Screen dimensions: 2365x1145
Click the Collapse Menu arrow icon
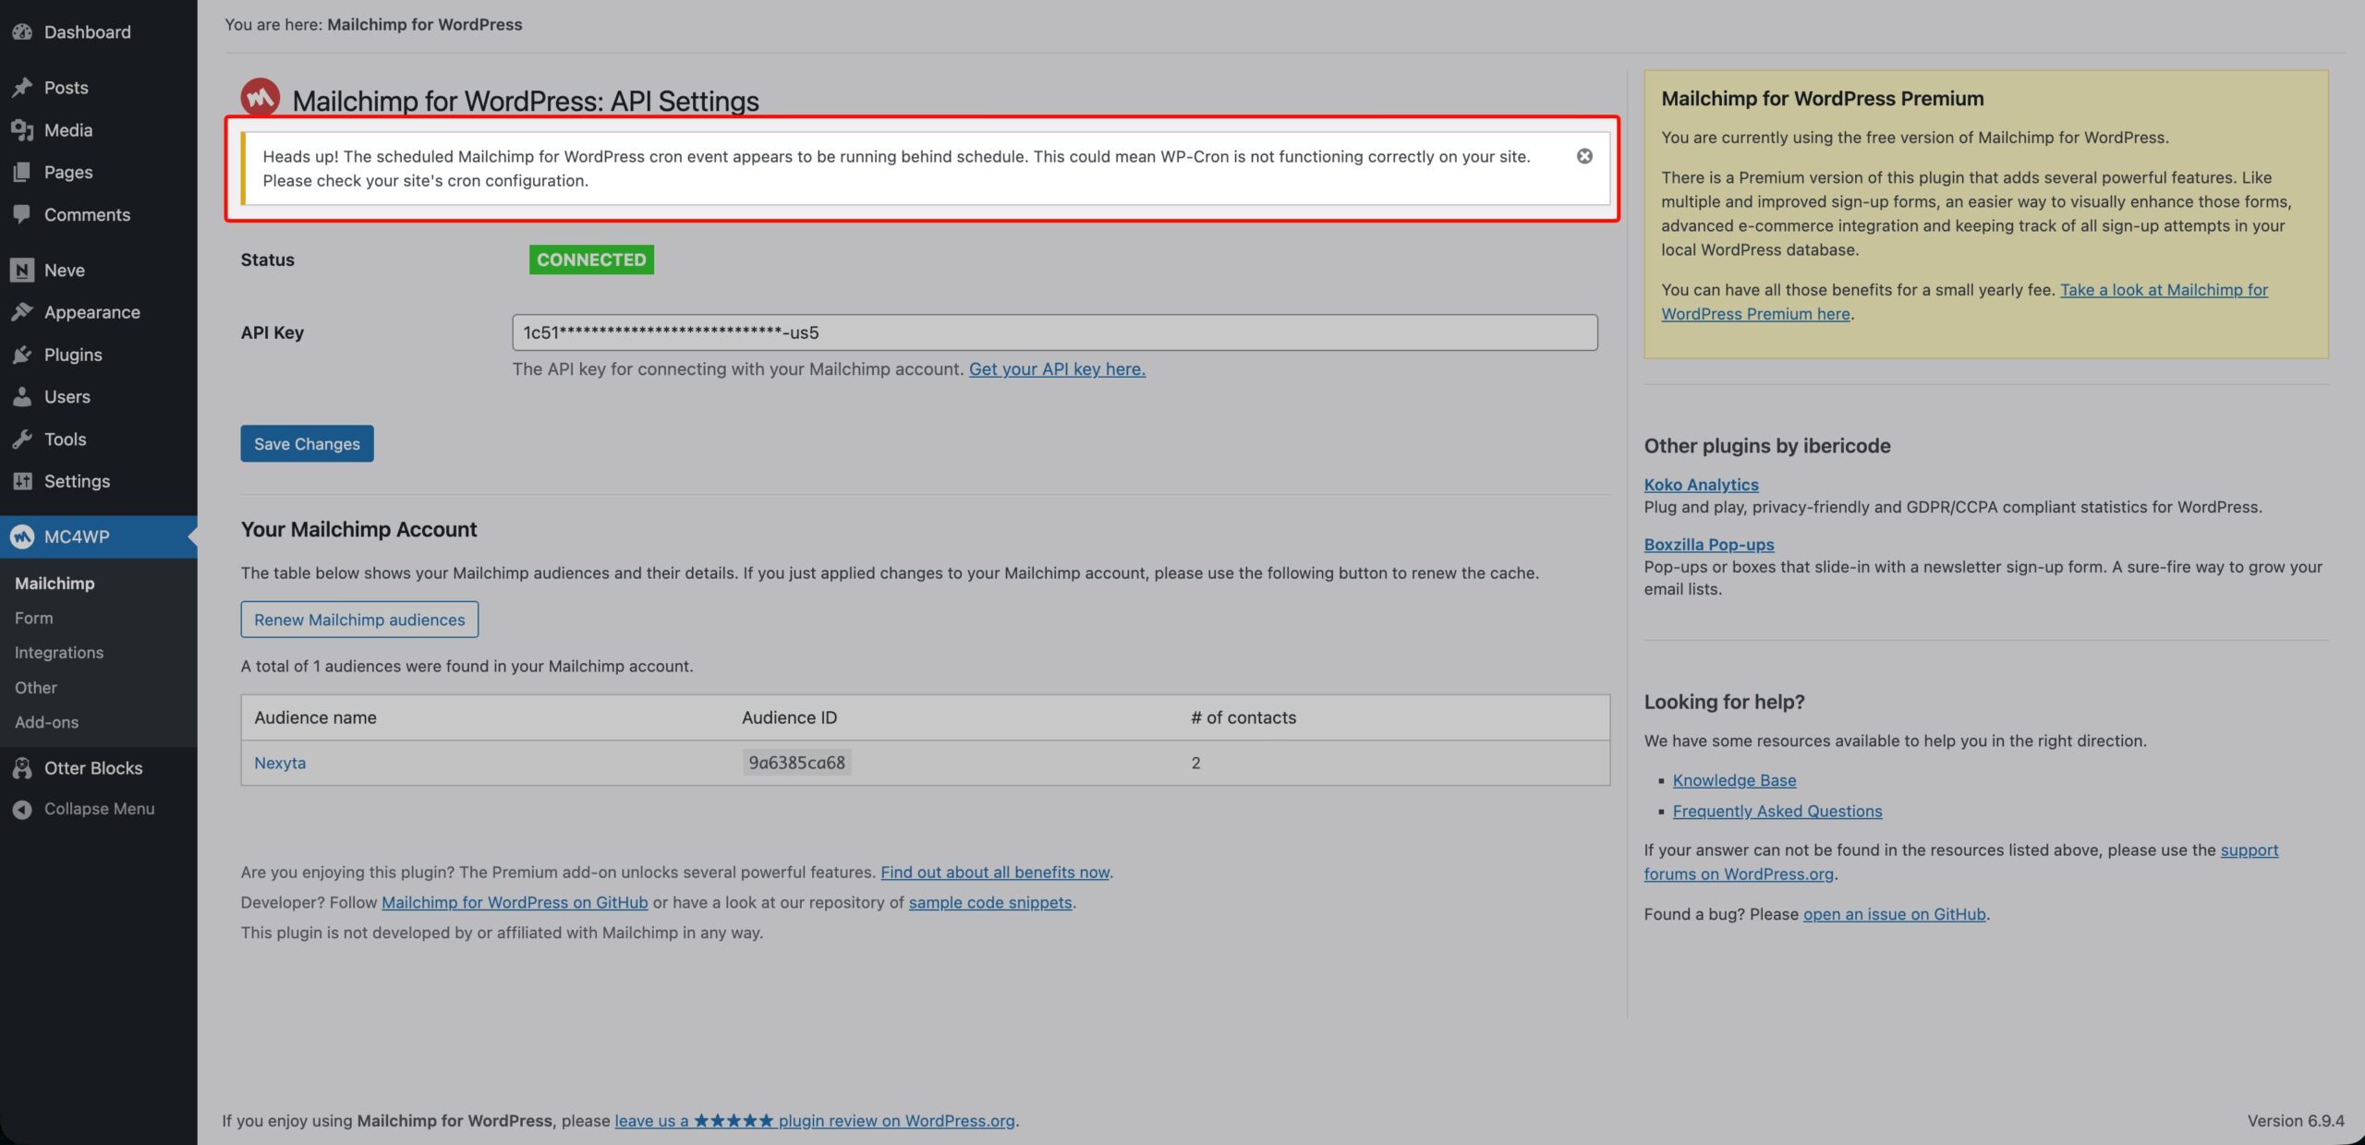[x=22, y=809]
